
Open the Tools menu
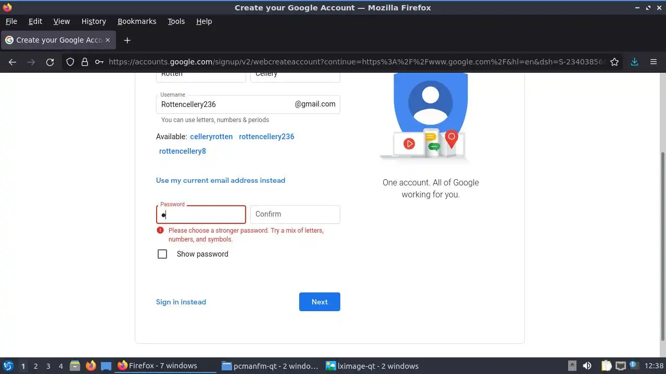click(x=176, y=21)
